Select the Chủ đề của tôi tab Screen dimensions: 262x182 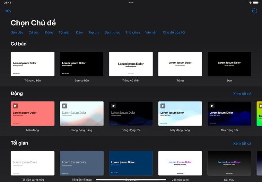[x=174, y=32]
